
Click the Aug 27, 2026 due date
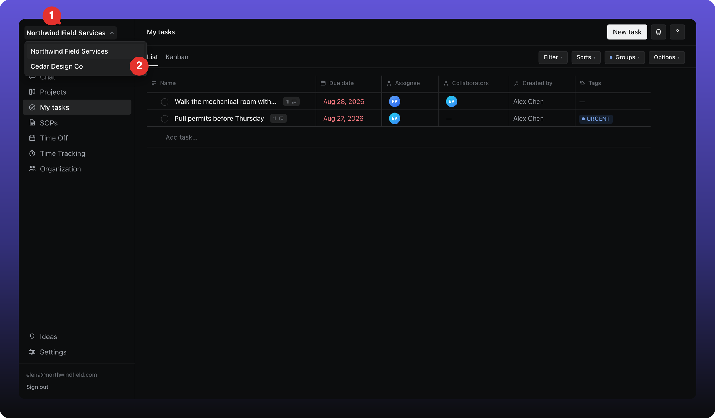point(343,119)
